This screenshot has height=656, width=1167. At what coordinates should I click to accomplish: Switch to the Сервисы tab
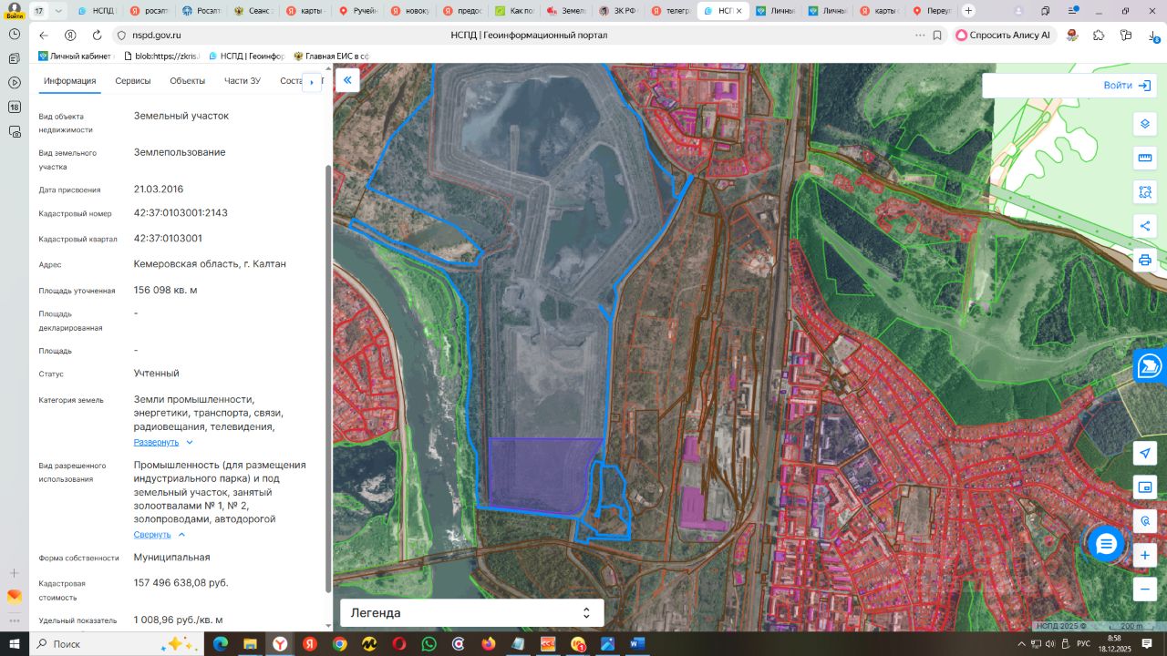pos(133,81)
